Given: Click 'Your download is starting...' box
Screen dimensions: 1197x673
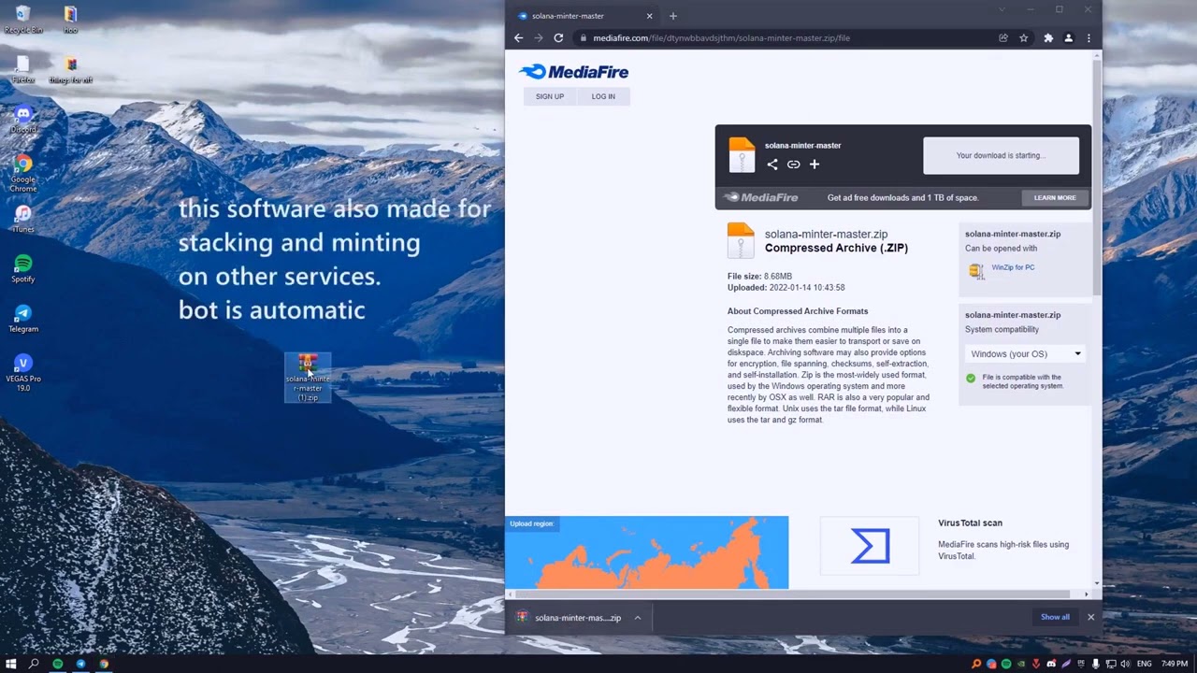Looking at the screenshot, I should [x=1001, y=155].
